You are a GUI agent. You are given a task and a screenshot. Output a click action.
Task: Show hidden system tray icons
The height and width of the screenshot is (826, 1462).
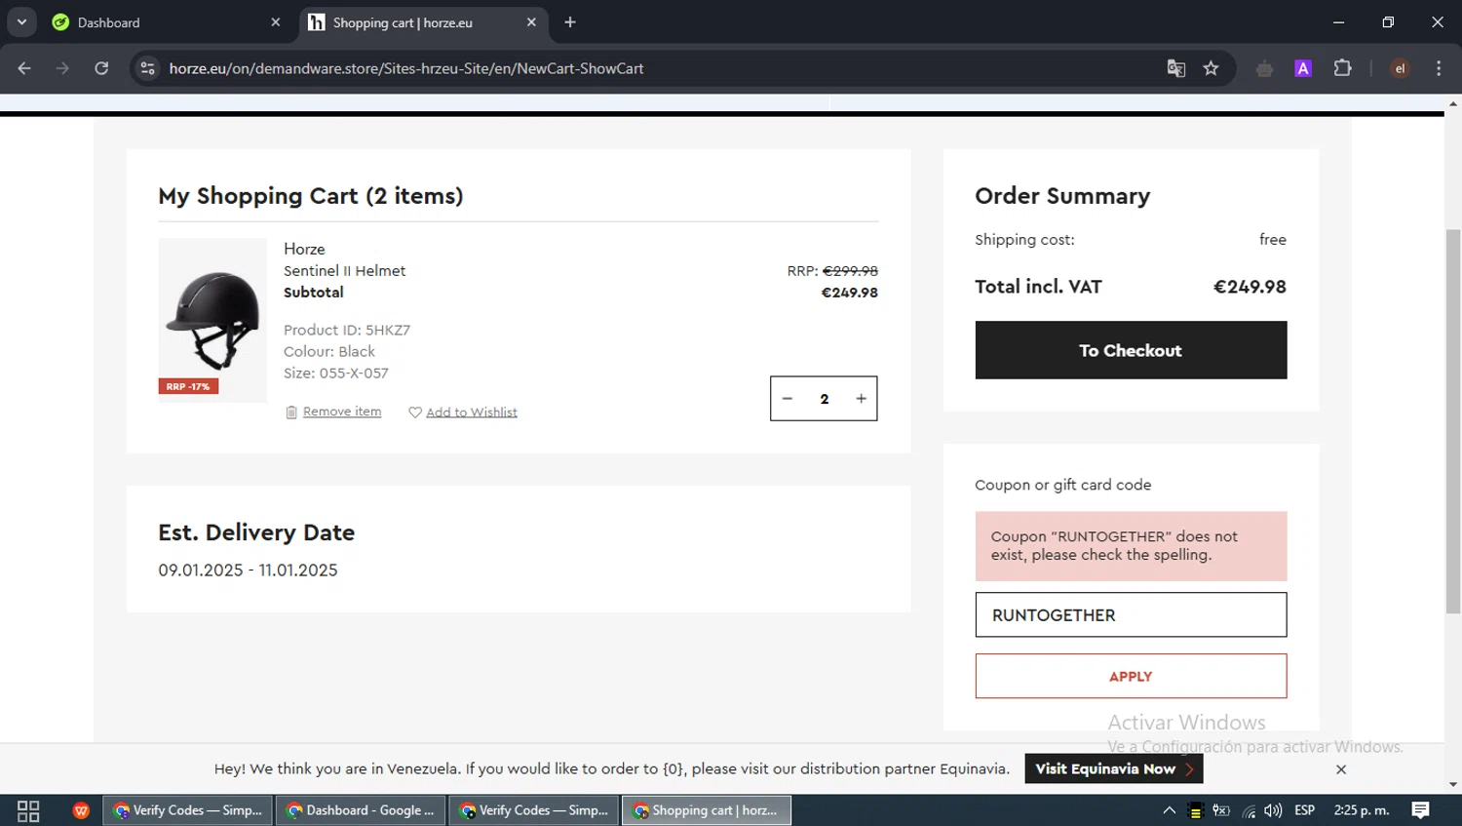(x=1170, y=810)
